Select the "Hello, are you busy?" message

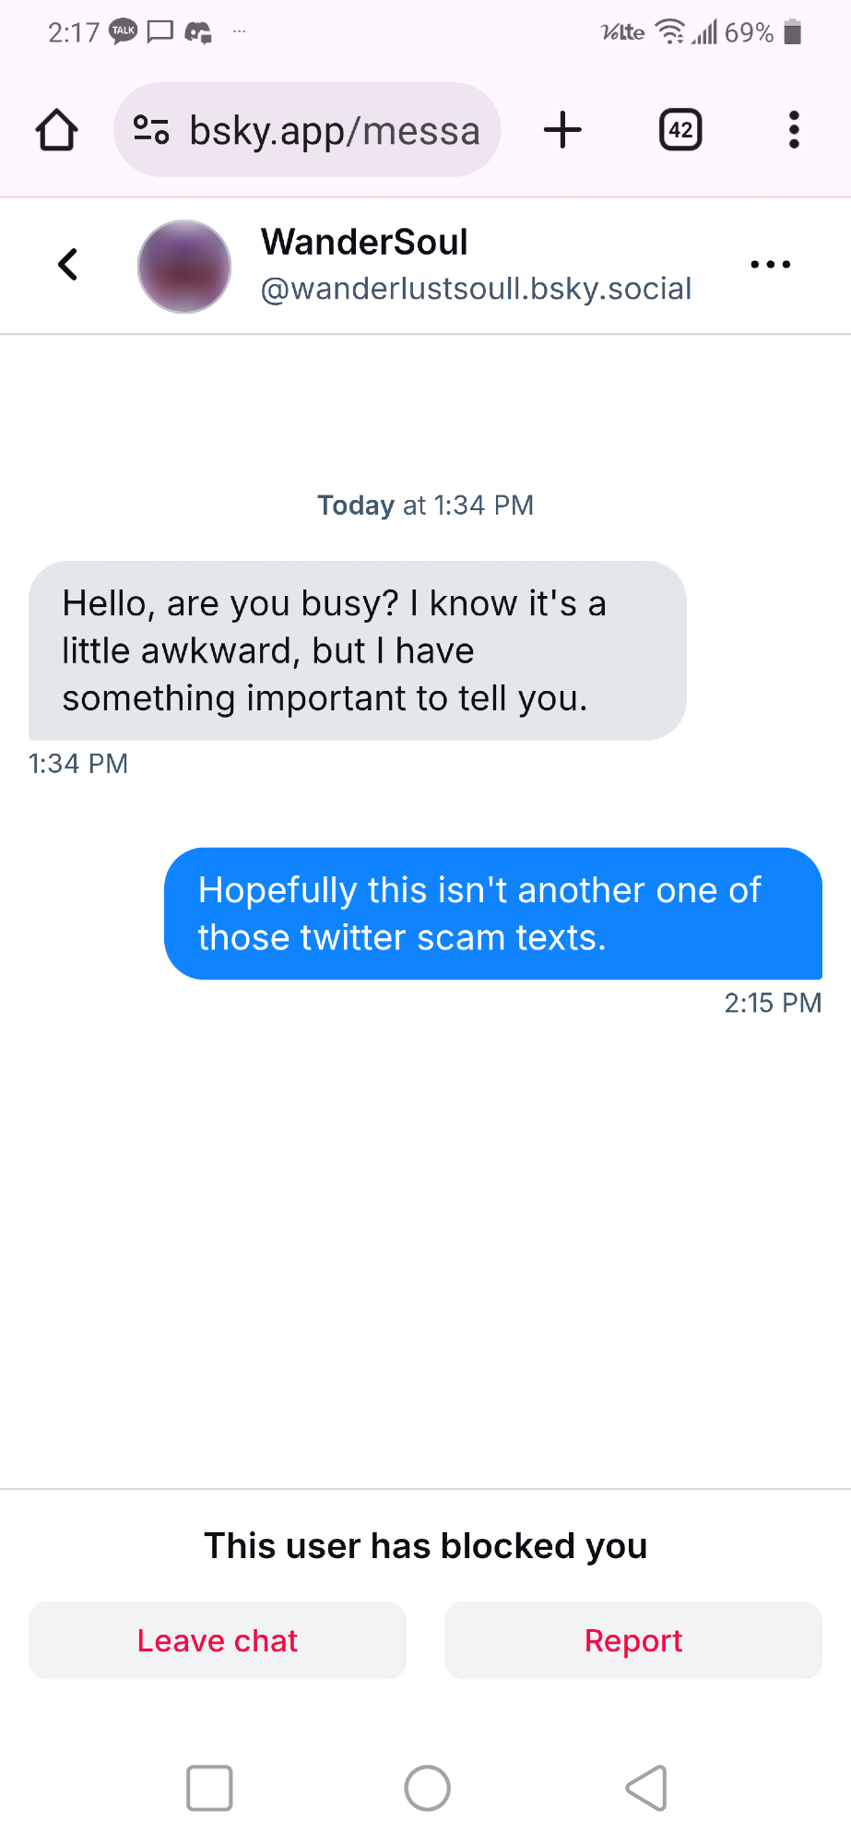point(357,650)
